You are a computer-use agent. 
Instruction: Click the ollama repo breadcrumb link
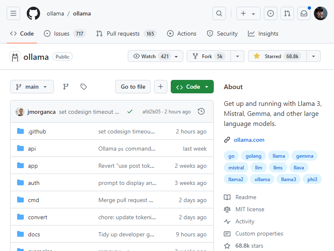point(82,13)
